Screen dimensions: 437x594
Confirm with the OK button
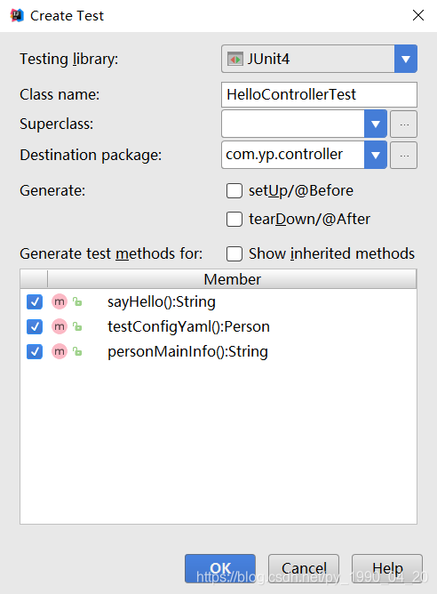[220, 568]
